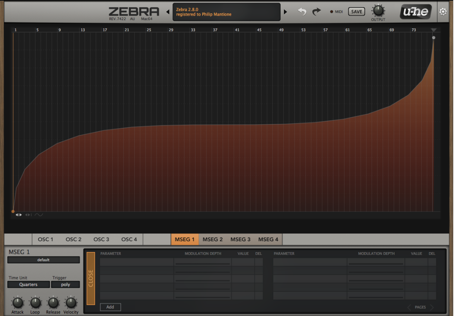
Task: Turn the OUTPUT volume knob
Action: [x=378, y=10]
